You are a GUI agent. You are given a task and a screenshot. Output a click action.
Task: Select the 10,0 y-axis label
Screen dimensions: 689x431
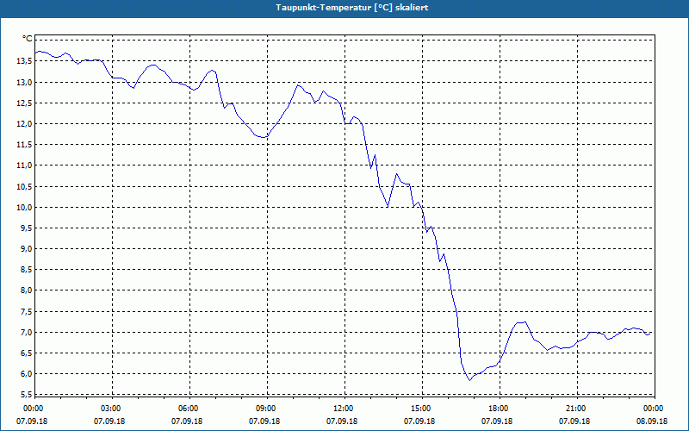(x=24, y=207)
